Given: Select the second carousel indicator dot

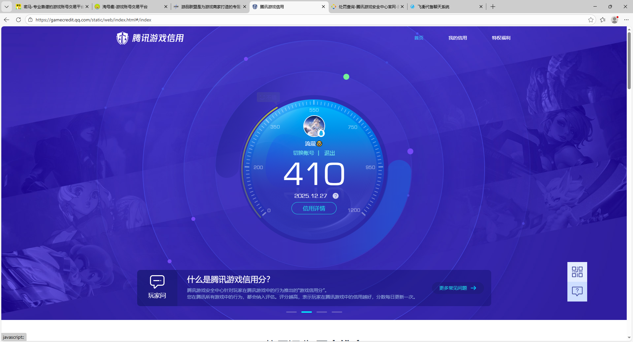Looking at the screenshot, I should 306,312.
